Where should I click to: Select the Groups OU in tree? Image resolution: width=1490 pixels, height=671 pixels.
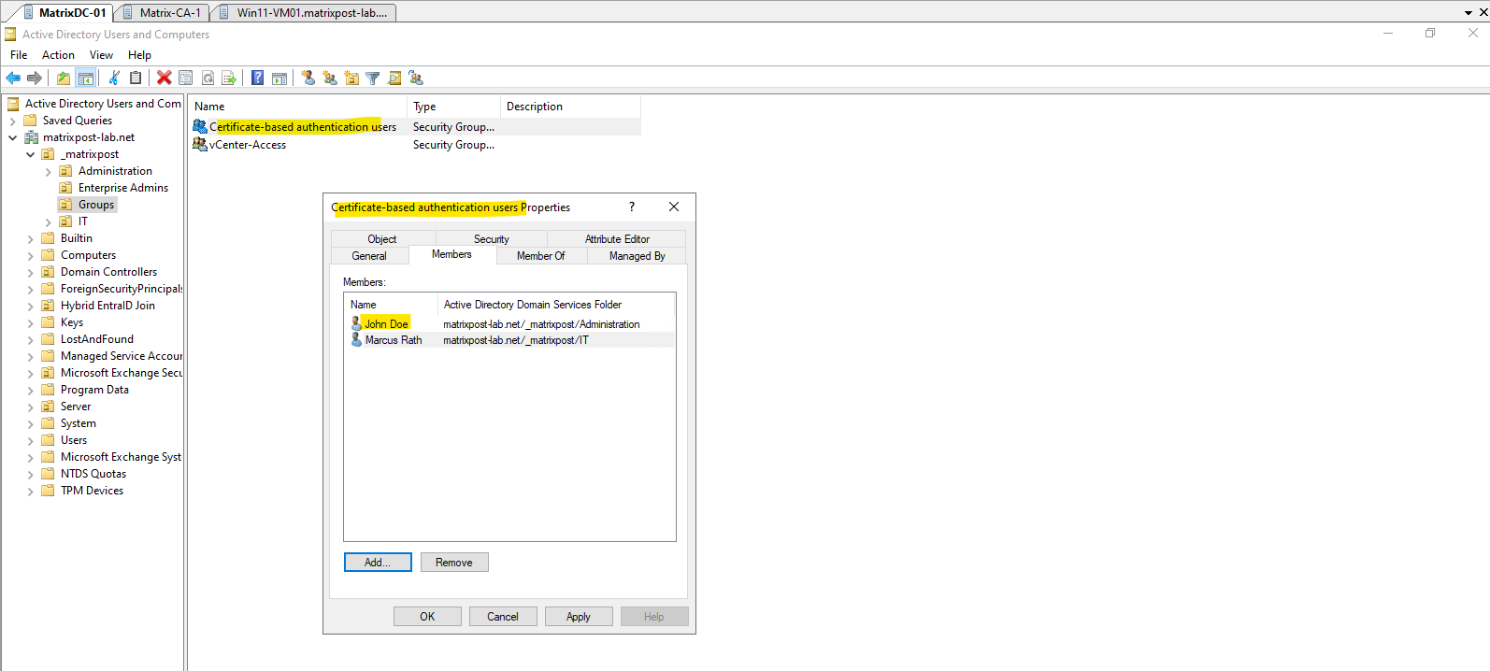coord(96,205)
